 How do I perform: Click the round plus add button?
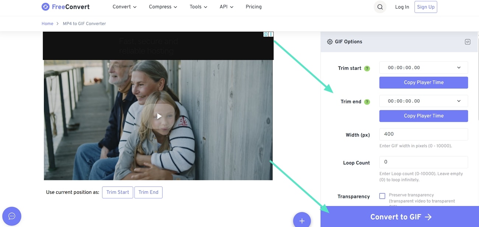click(x=302, y=220)
